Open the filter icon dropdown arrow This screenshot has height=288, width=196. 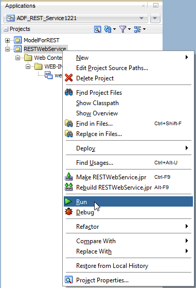click(129, 29)
